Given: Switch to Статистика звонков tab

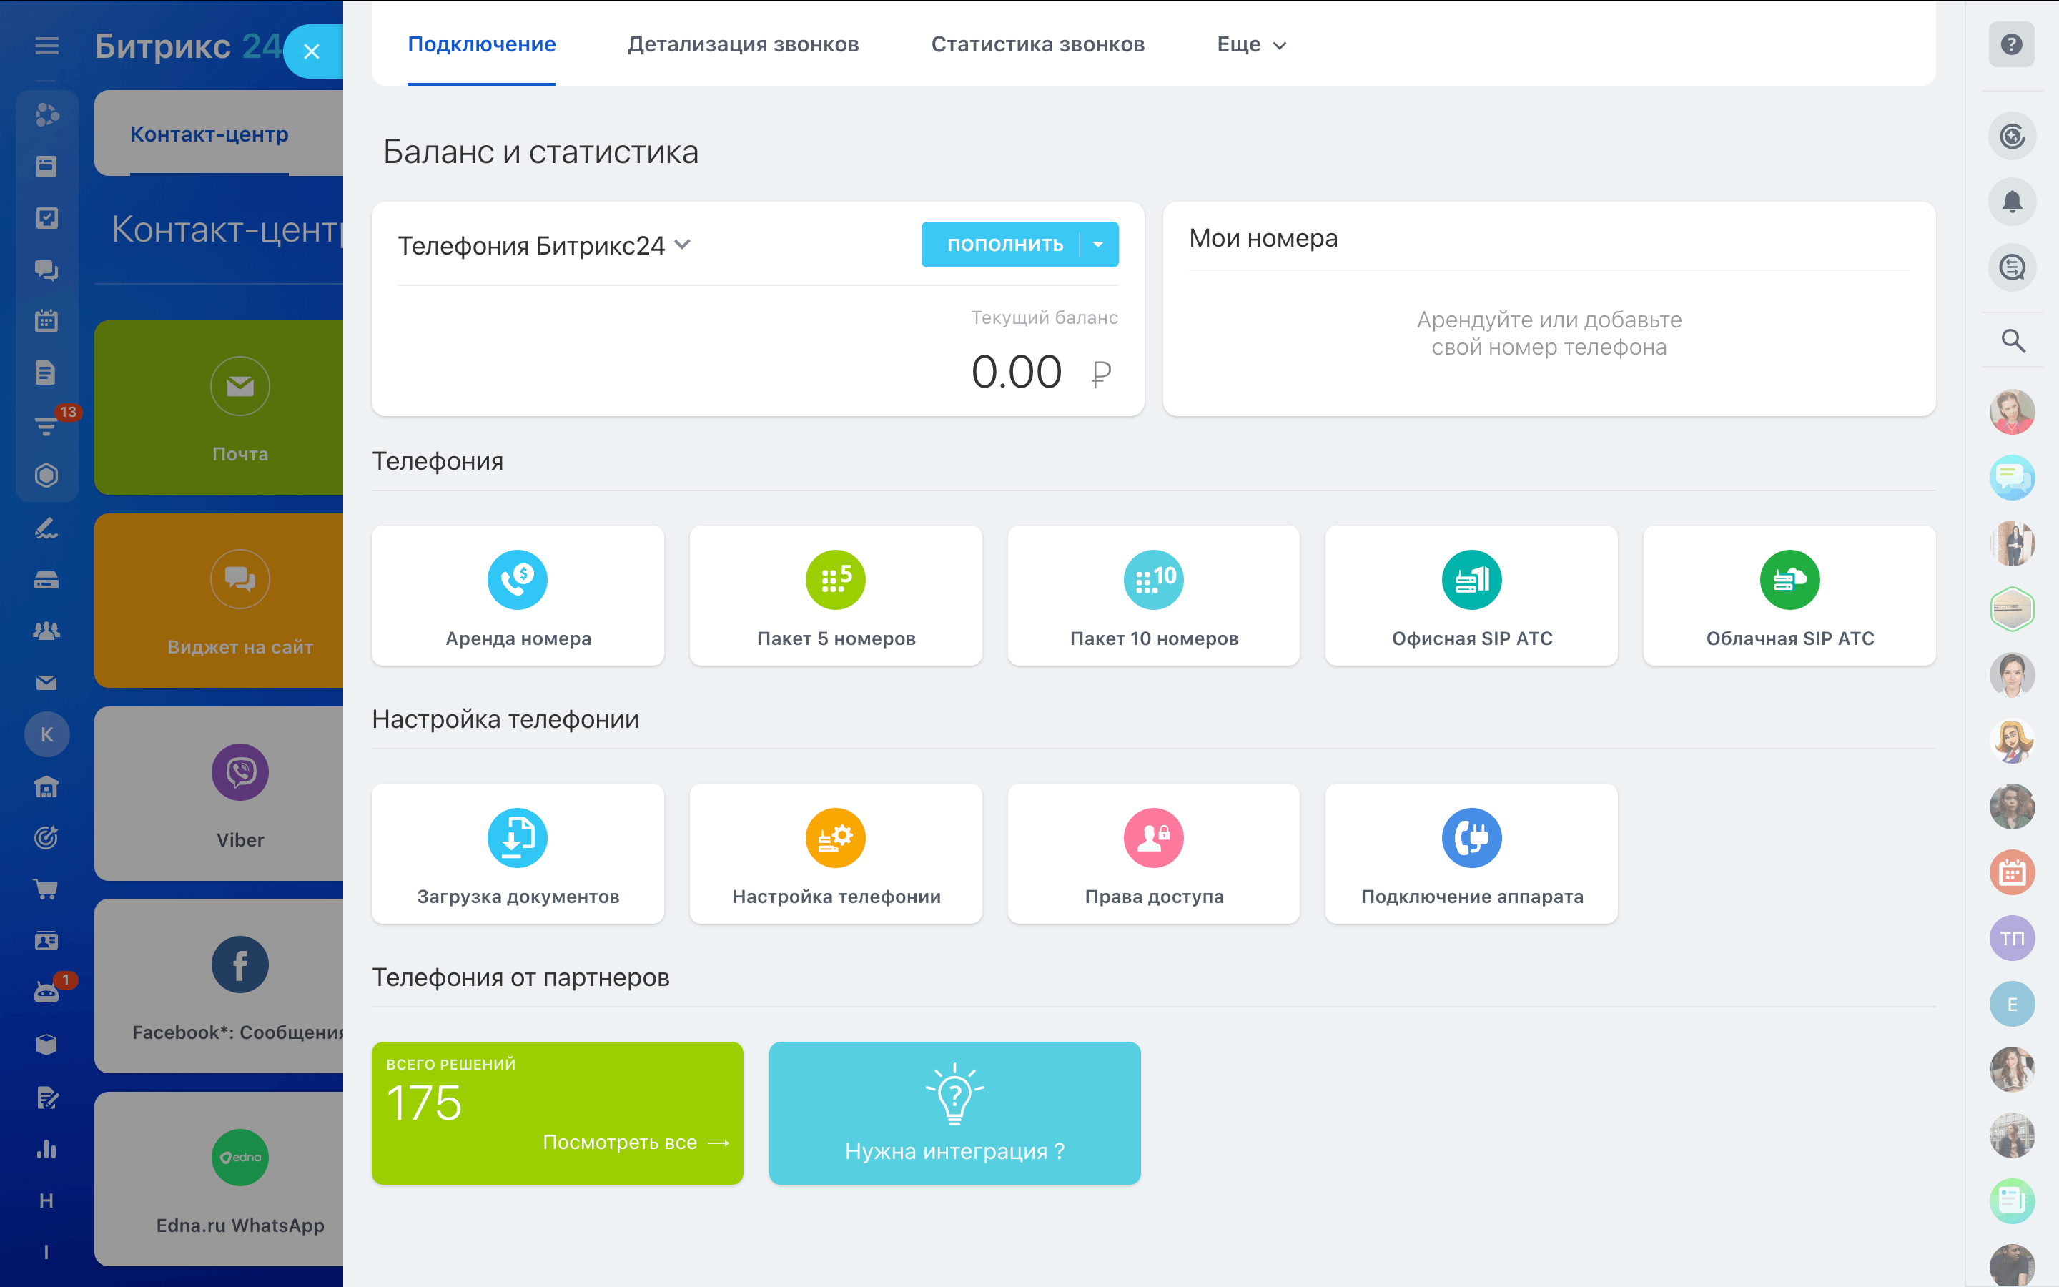Looking at the screenshot, I should [x=1038, y=44].
